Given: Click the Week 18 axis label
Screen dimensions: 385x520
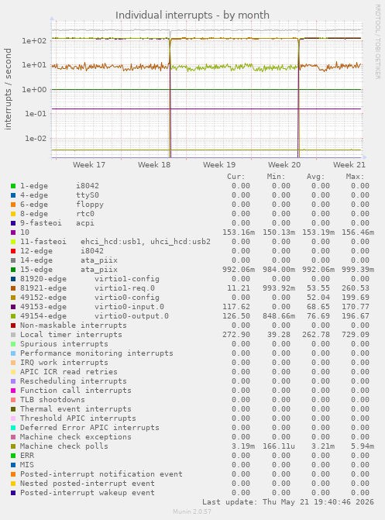Looking at the screenshot, I should point(154,165).
